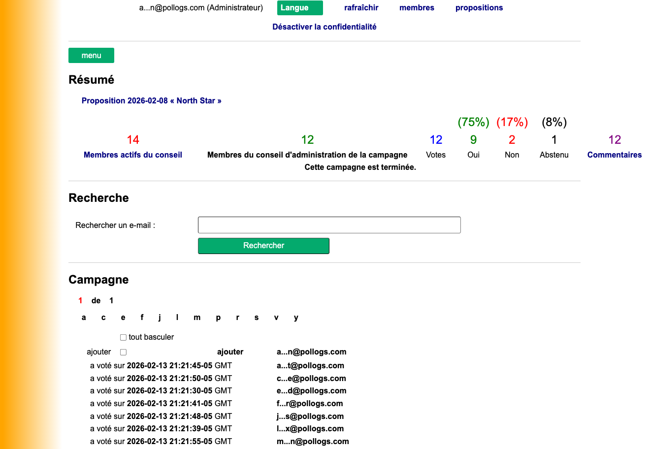The image size is (649, 449).
Task: Click page number 1 in red
Action: (x=80, y=301)
